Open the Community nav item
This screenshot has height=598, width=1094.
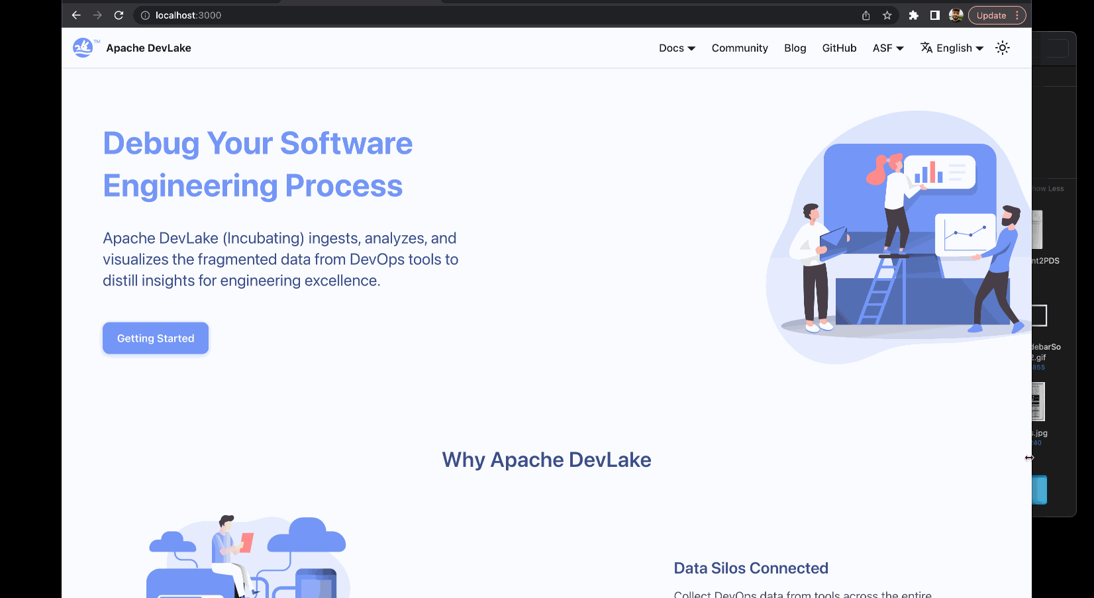pos(740,48)
